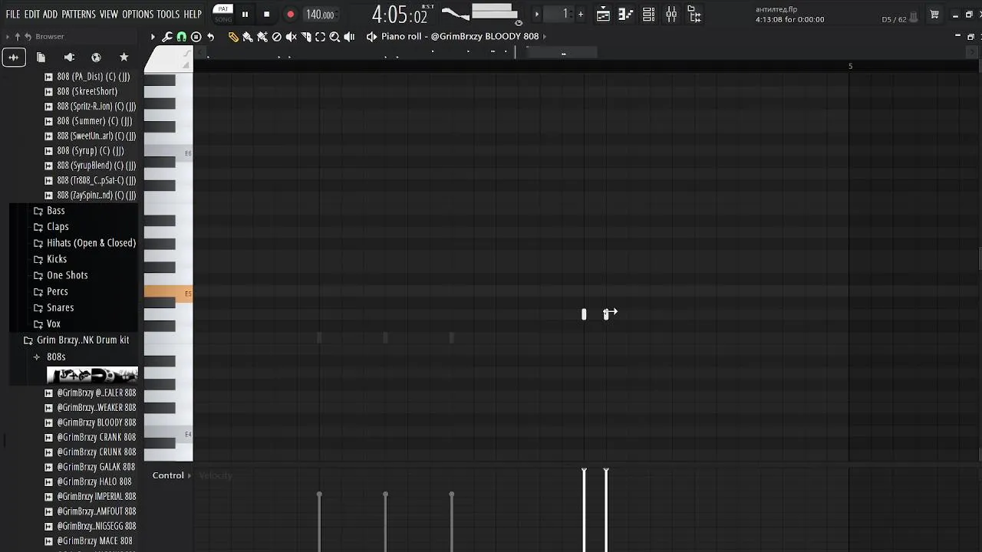
Task: Open the Mixer view button
Action: [x=671, y=15]
